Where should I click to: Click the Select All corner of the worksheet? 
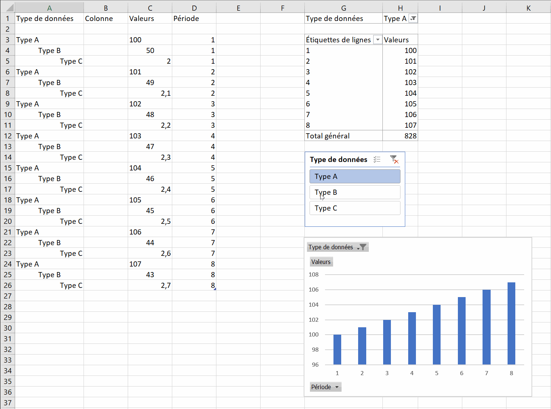pos(7,7)
